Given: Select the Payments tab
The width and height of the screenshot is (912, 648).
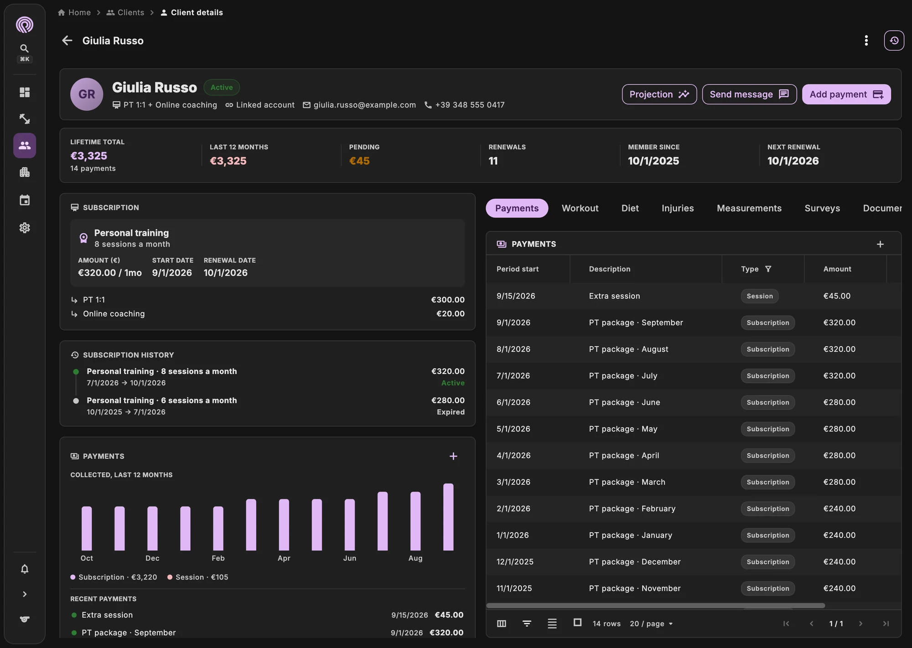Looking at the screenshot, I should coord(517,208).
